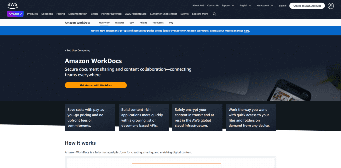
Task: Open the Events menu
Action: pos(184,14)
